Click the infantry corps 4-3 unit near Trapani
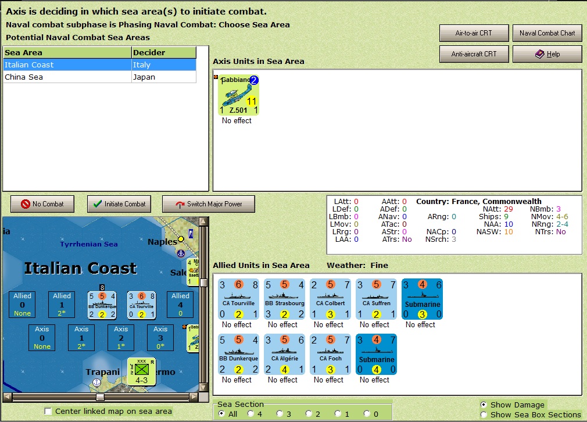Screen dimensions: 587x422 (x=141, y=371)
